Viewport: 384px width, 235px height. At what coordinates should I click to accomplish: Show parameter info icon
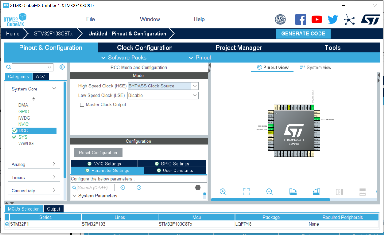pos(198,188)
